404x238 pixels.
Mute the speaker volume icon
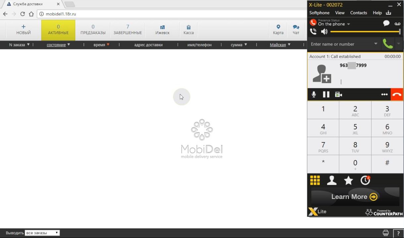324,32
